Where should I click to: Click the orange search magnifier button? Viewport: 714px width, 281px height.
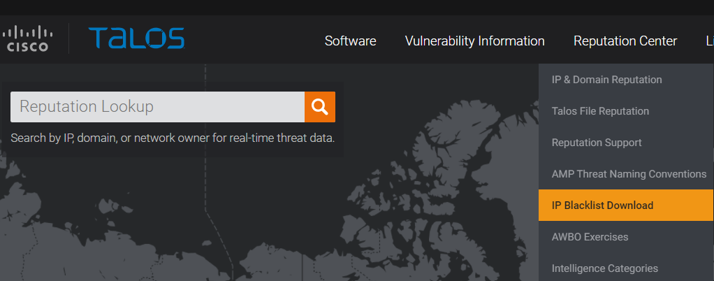(x=320, y=107)
